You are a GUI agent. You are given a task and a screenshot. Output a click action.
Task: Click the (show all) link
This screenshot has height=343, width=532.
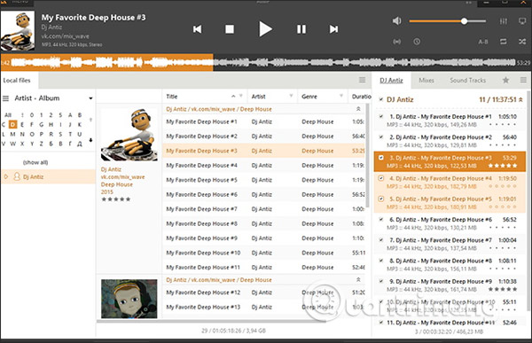35,162
